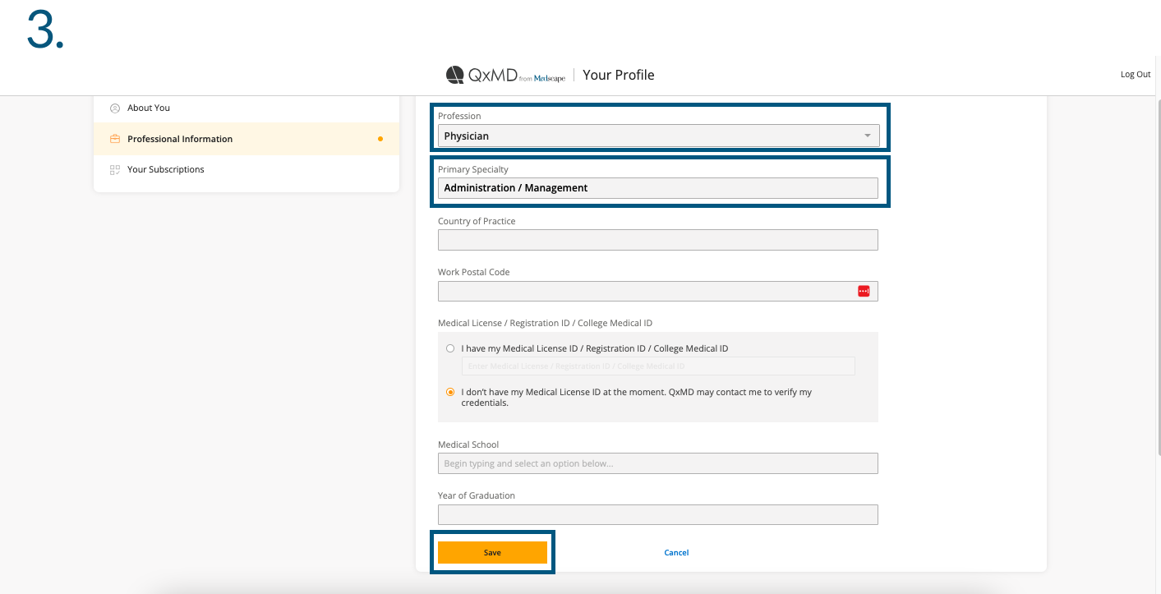1161x594 pixels.
Task: Open the Professional Information section
Action: tap(246, 139)
